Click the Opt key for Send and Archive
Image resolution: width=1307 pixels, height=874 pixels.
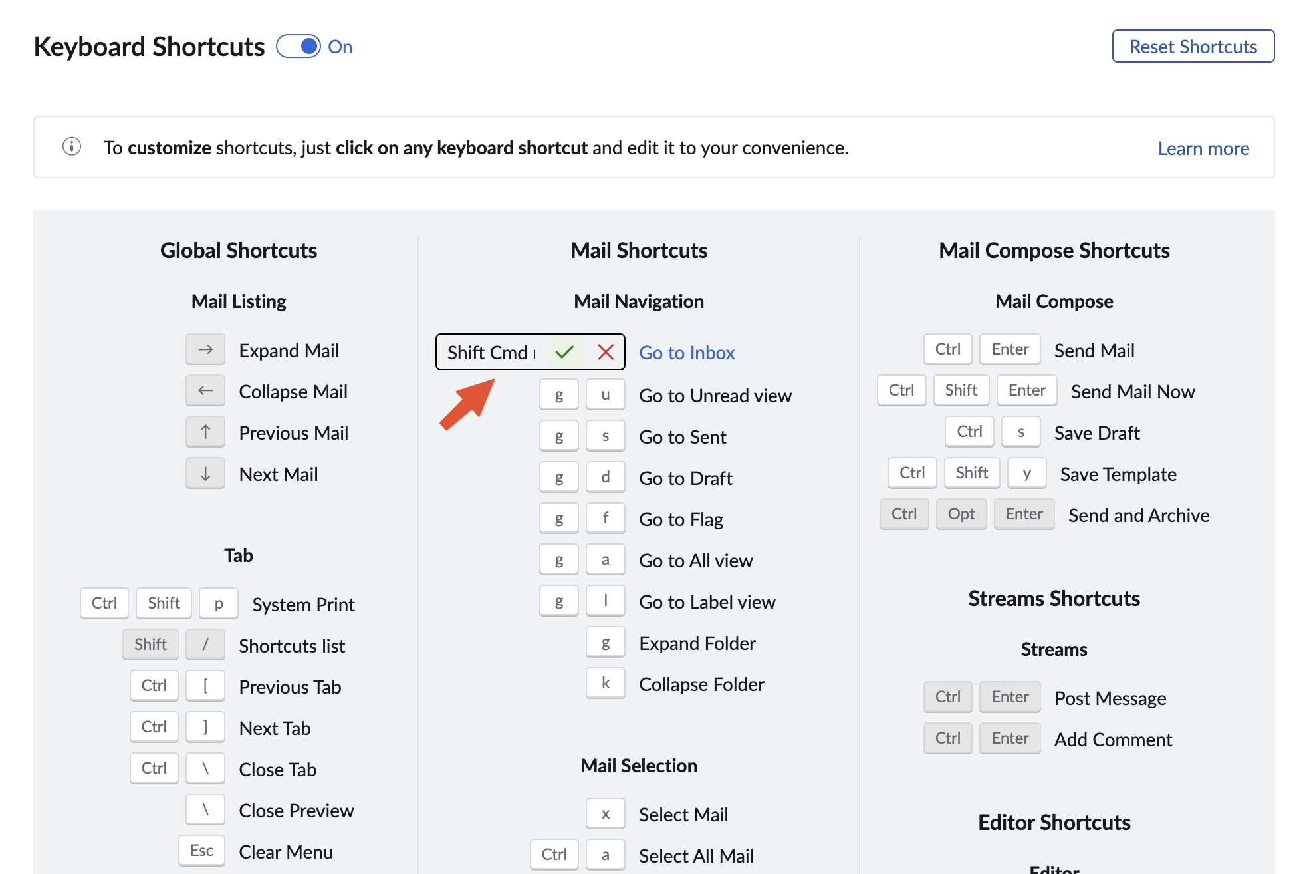point(961,514)
